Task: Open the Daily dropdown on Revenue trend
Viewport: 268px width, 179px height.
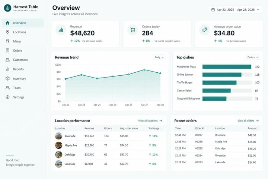Action: pos(159,57)
